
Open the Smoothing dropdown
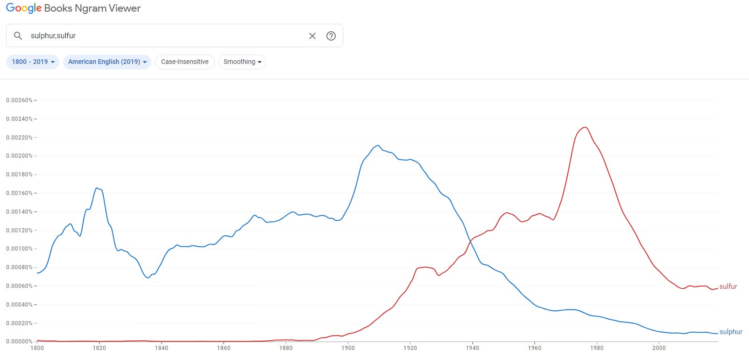pyautogui.click(x=242, y=62)
